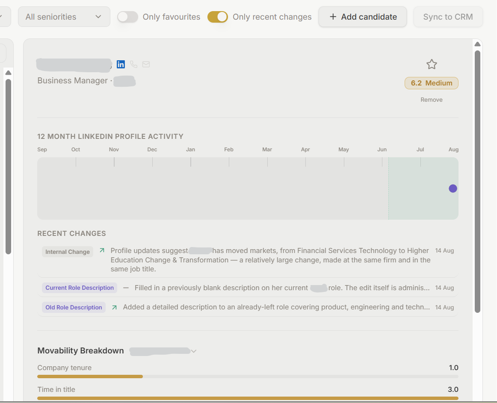Click the 14 Aug date on Old Role Description row
The height and width of the screenshot is (403, 497).
click(x=444, y=307)
